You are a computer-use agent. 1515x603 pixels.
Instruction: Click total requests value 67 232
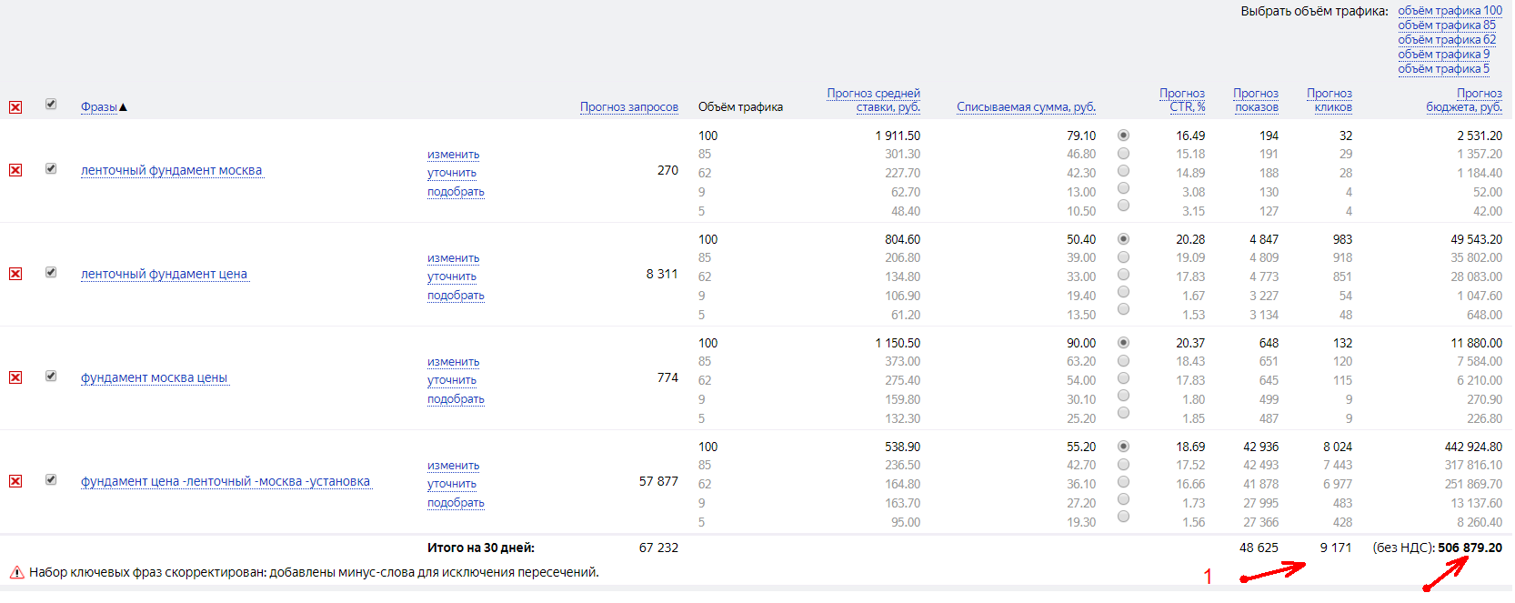pyautogui.click(x=658, y=548)
